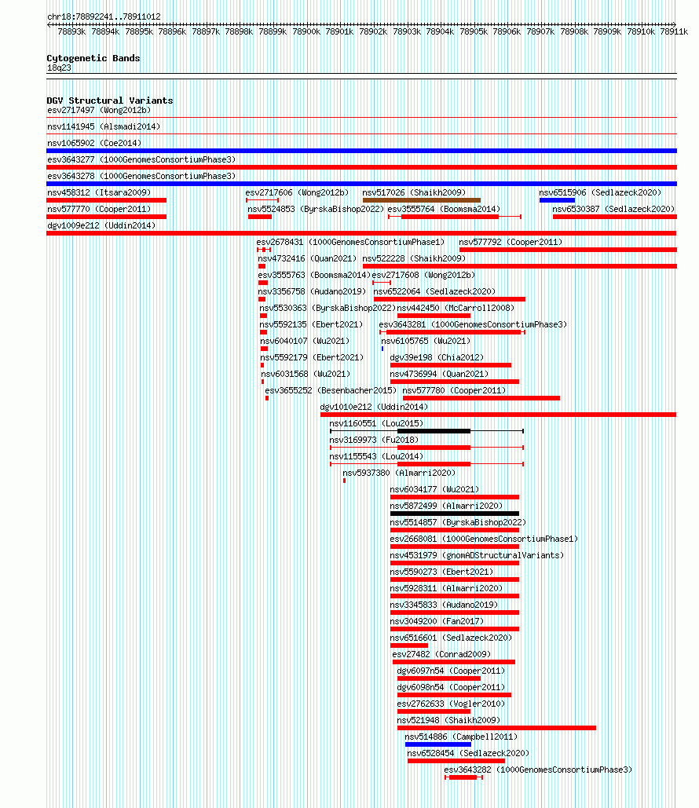Open nsv6530387 (Sedlazeck2020) label
The height and width of the screenshot is (808, 699).
(613, 209)
